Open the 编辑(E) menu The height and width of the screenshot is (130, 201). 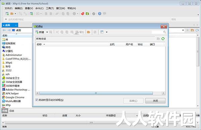pyautogui.click(x=18, y=8)
